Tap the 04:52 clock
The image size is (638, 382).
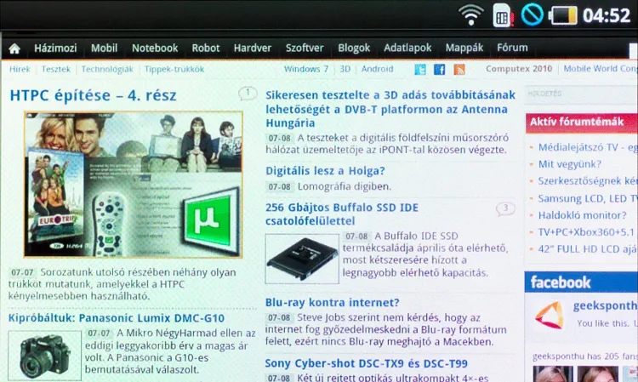[x=607, y=15]
